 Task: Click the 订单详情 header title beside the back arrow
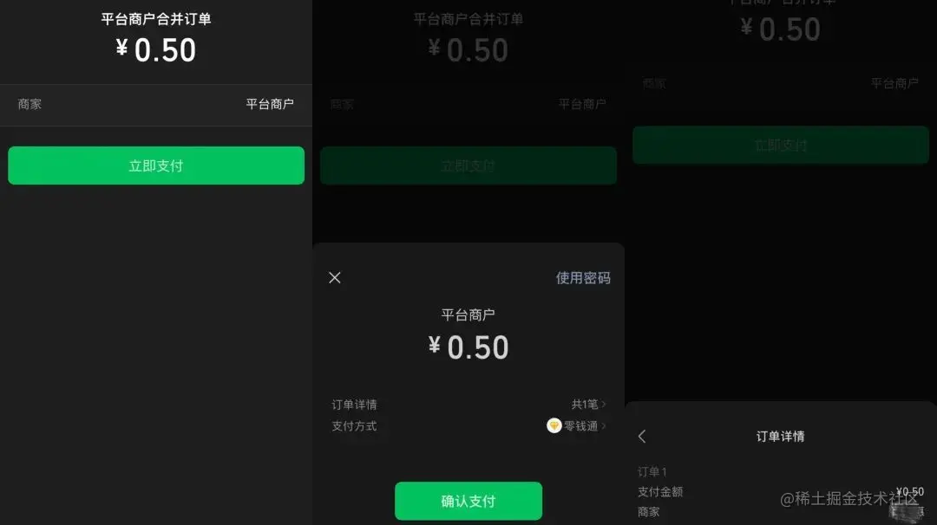781,436
